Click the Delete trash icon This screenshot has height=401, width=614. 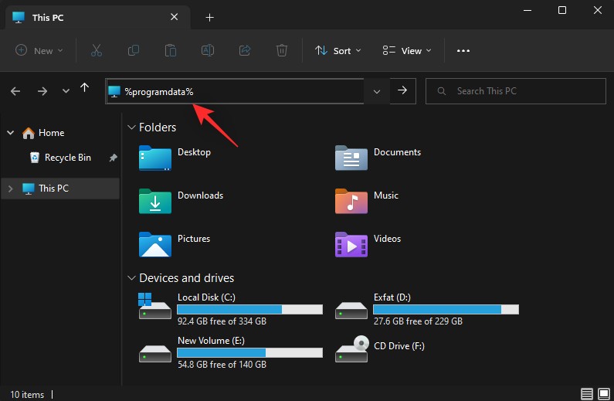click(282, 50)
